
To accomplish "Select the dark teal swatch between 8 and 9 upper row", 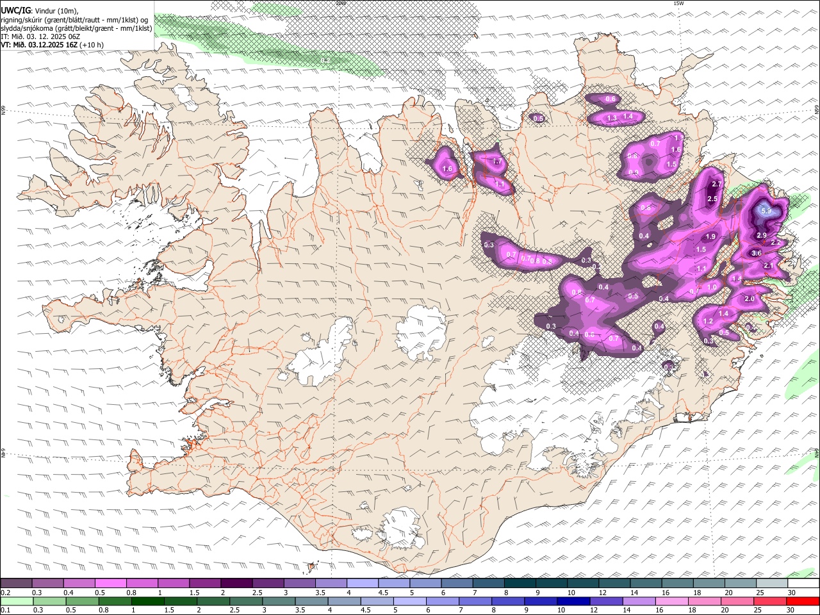I will click(x=520, y=584).
